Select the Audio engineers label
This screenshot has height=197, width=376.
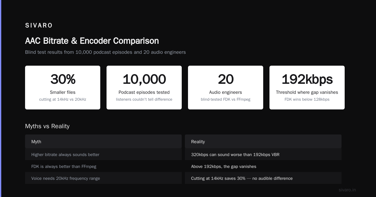[226, 92]
